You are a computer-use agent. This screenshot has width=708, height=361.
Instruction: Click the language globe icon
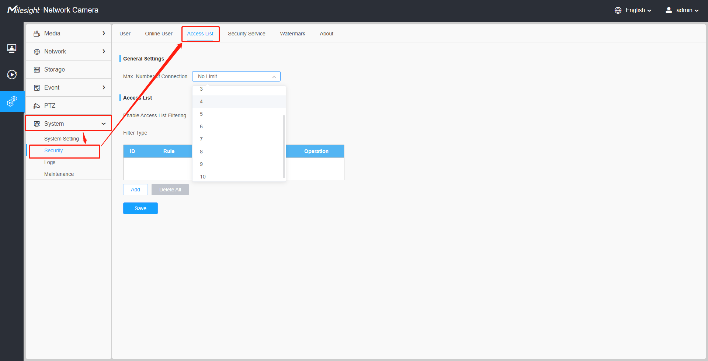618,10
